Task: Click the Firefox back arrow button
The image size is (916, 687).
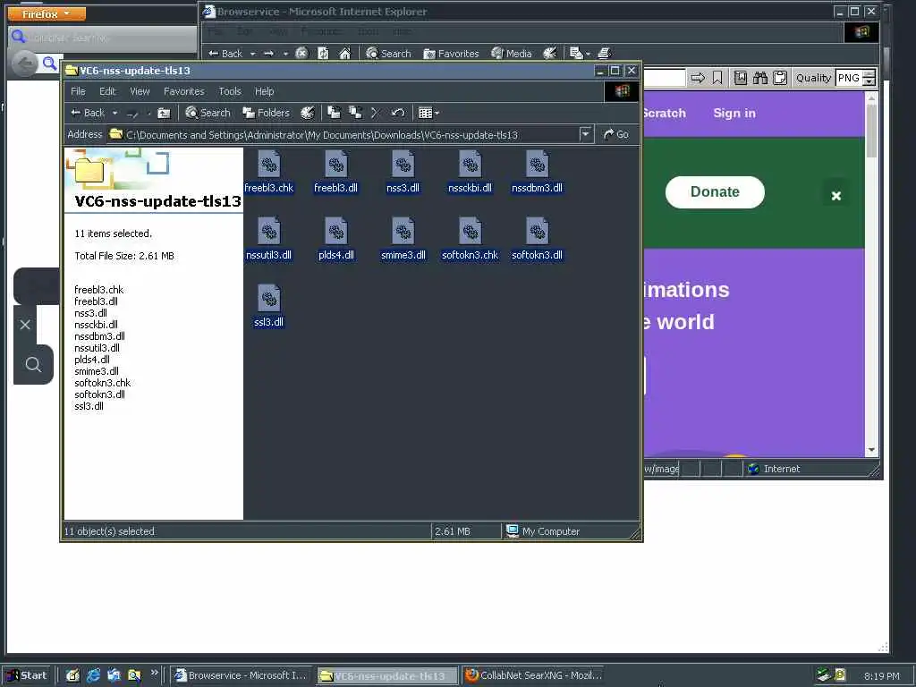Action: click(x=24, y=64)
